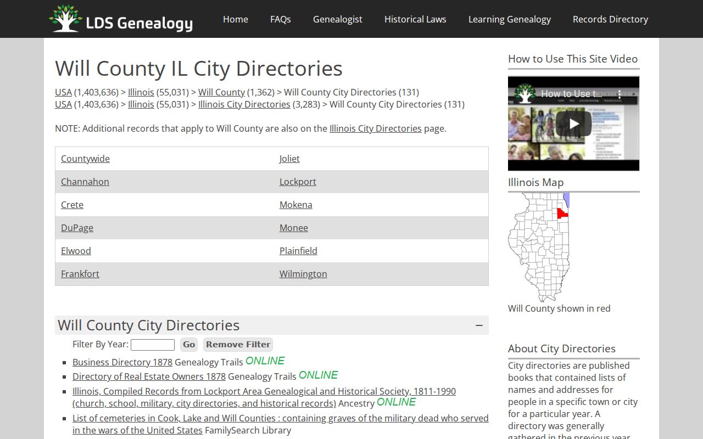
Task: Open Historical Laws in navigation
Action: tap(415, 19)
